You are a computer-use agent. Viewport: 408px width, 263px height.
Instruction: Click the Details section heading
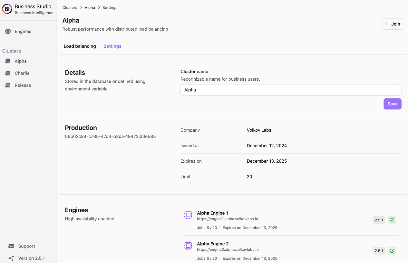[75, 73]
